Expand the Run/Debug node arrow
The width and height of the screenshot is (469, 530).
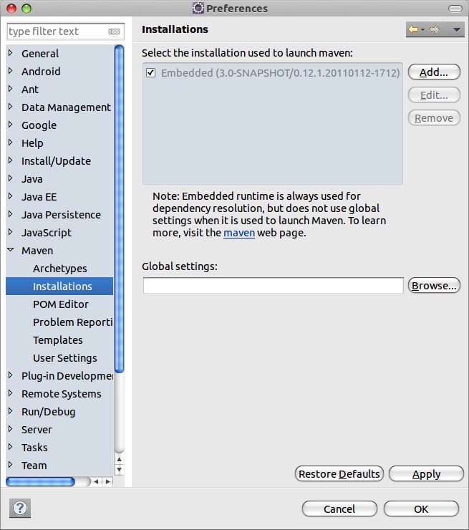pyautogui.click(x=11, y=411)
